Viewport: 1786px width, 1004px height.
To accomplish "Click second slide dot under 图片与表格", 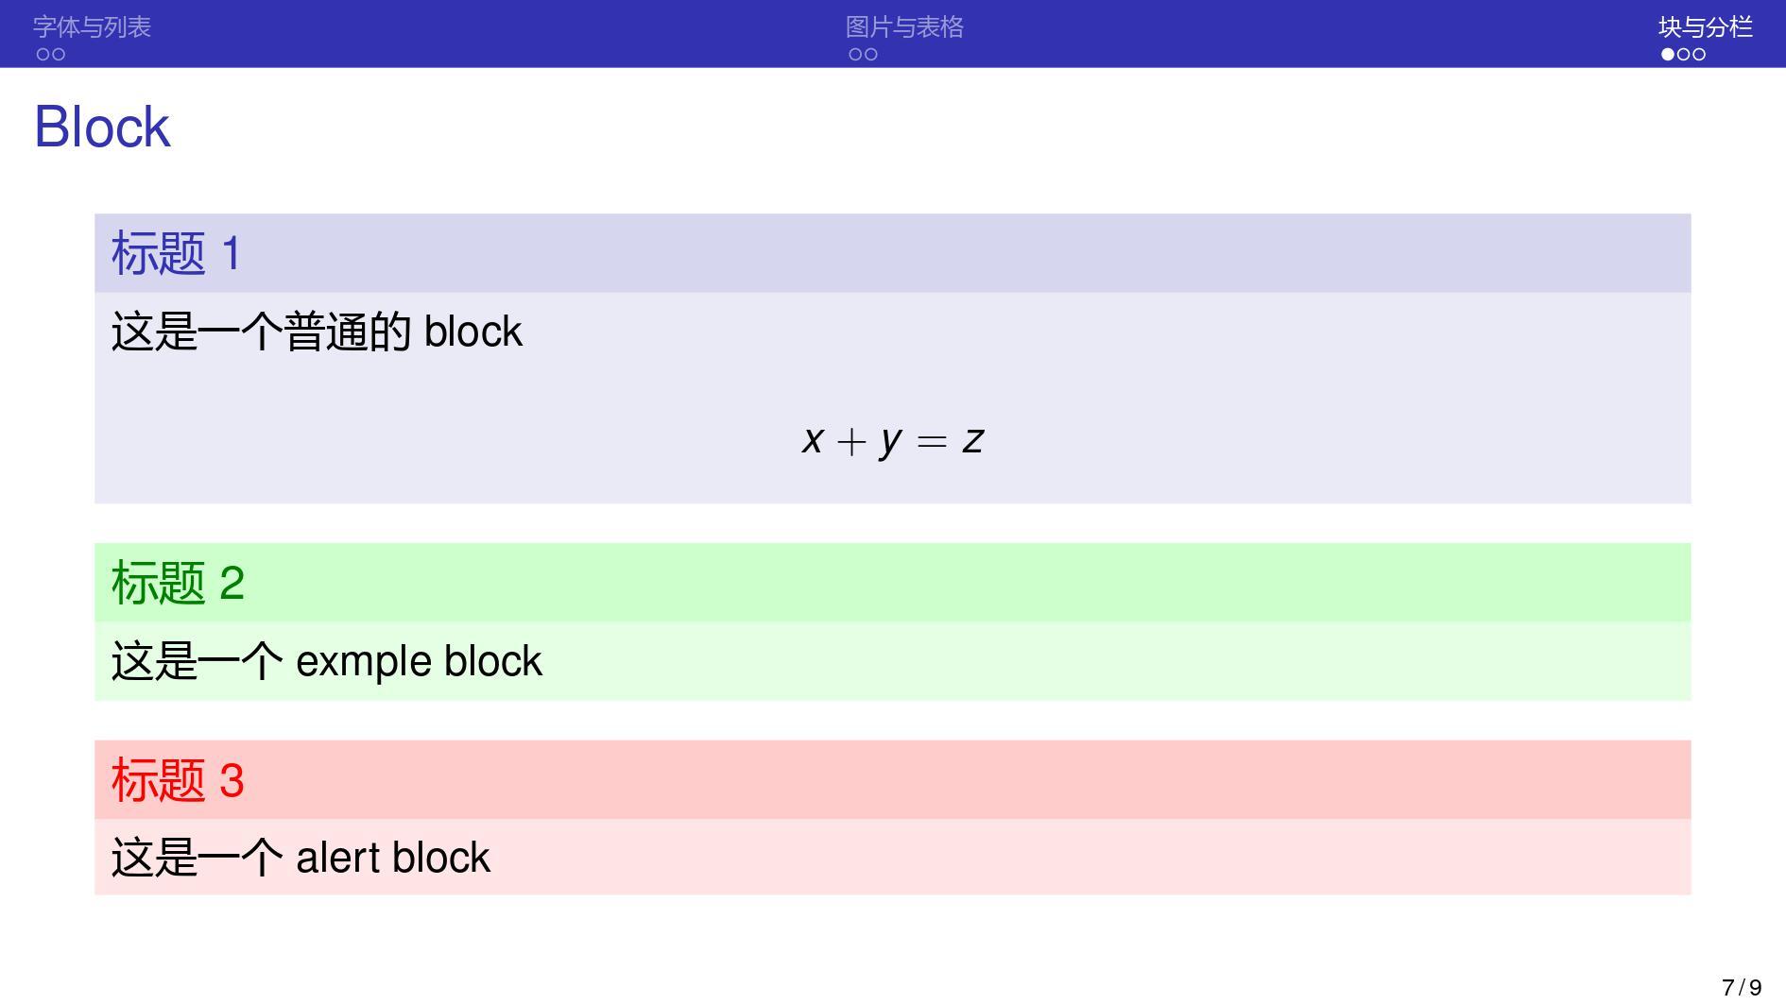I will click(x=870, y=55).
